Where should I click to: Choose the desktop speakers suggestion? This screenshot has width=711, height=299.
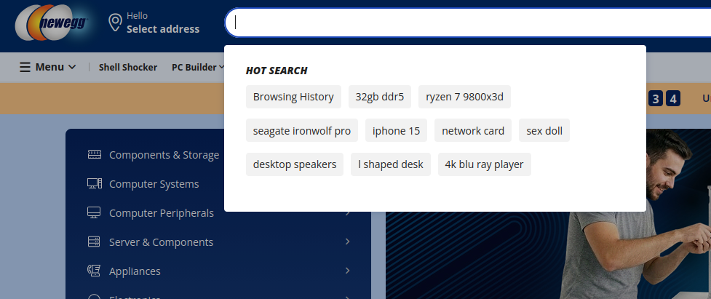coord(295,164)
